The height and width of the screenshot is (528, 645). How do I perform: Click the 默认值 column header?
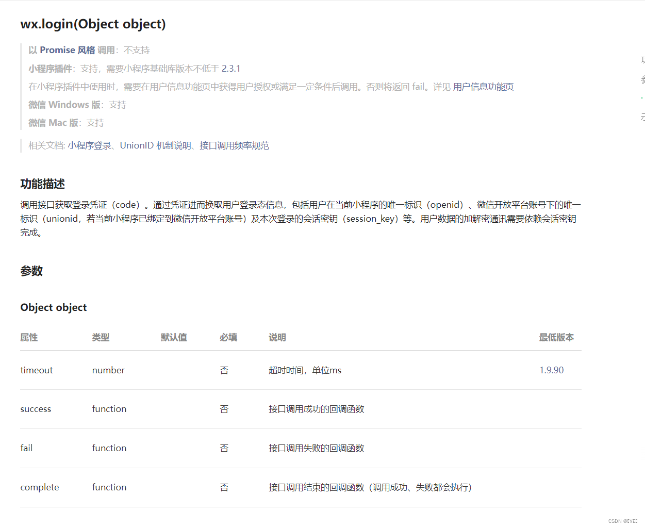[x=174, y=337]
